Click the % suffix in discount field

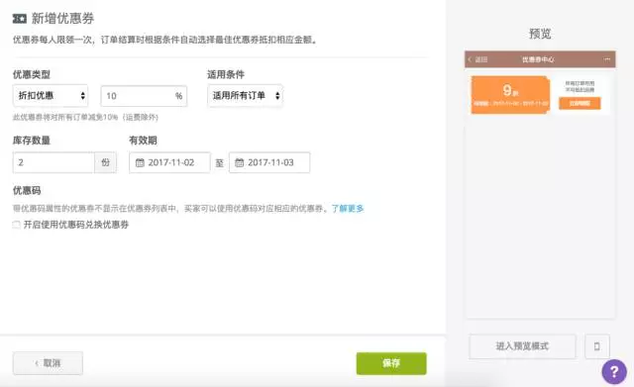click(178, 96)
